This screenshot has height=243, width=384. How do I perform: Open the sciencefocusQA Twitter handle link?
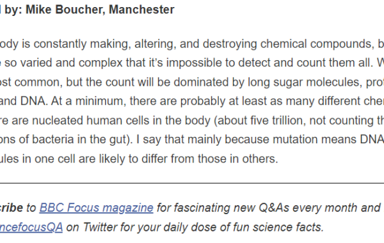point(31,228)
